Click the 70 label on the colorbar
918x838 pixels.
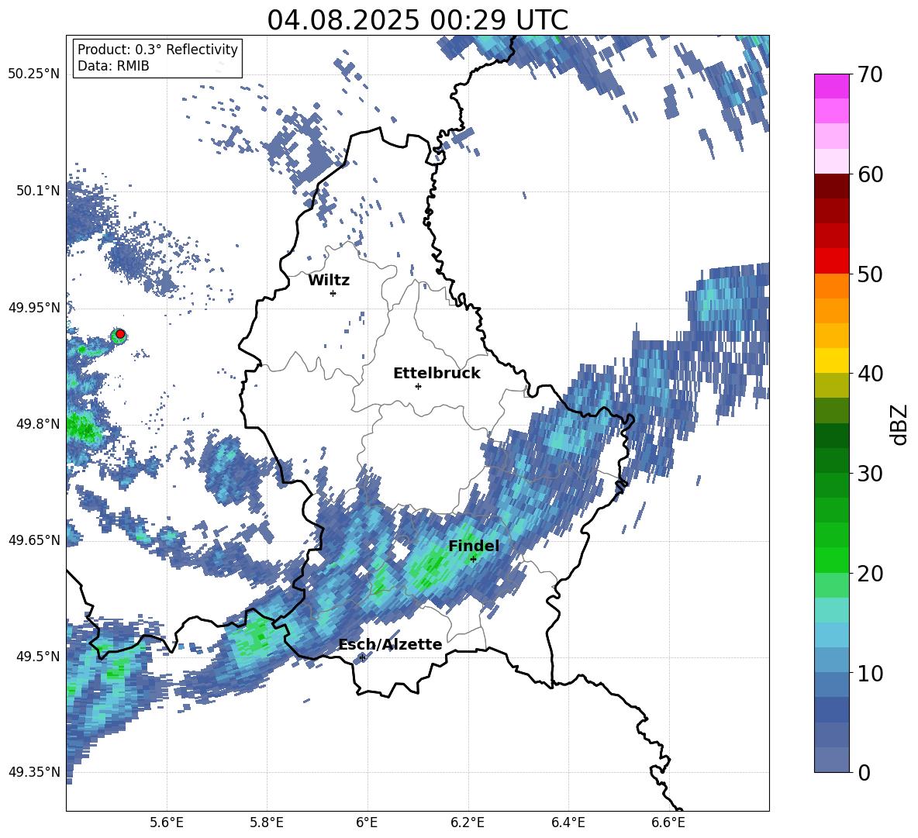[870, 75]
